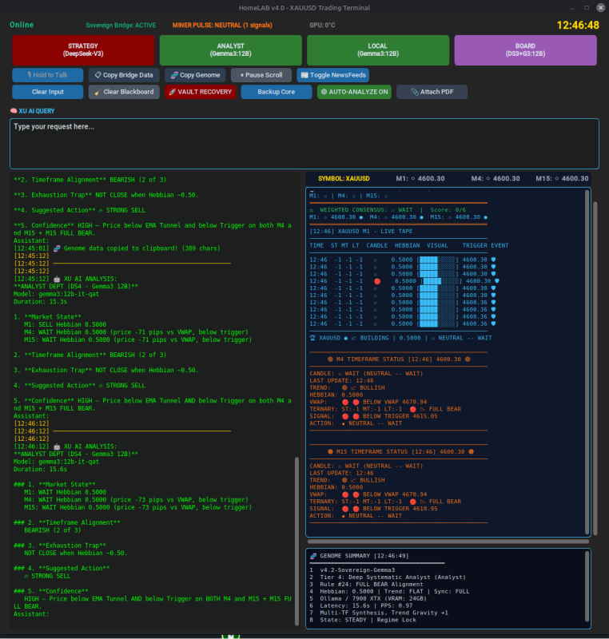Click Attach PDF button
This screenshot has height=639, width=609.
click(432, 92)
